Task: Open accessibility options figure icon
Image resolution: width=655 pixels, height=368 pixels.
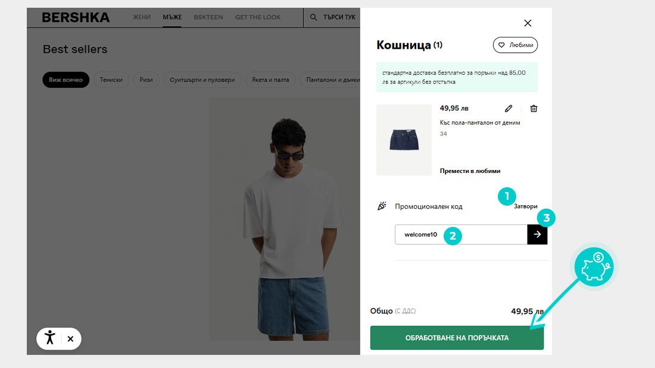Action: (x=50, y=338)
